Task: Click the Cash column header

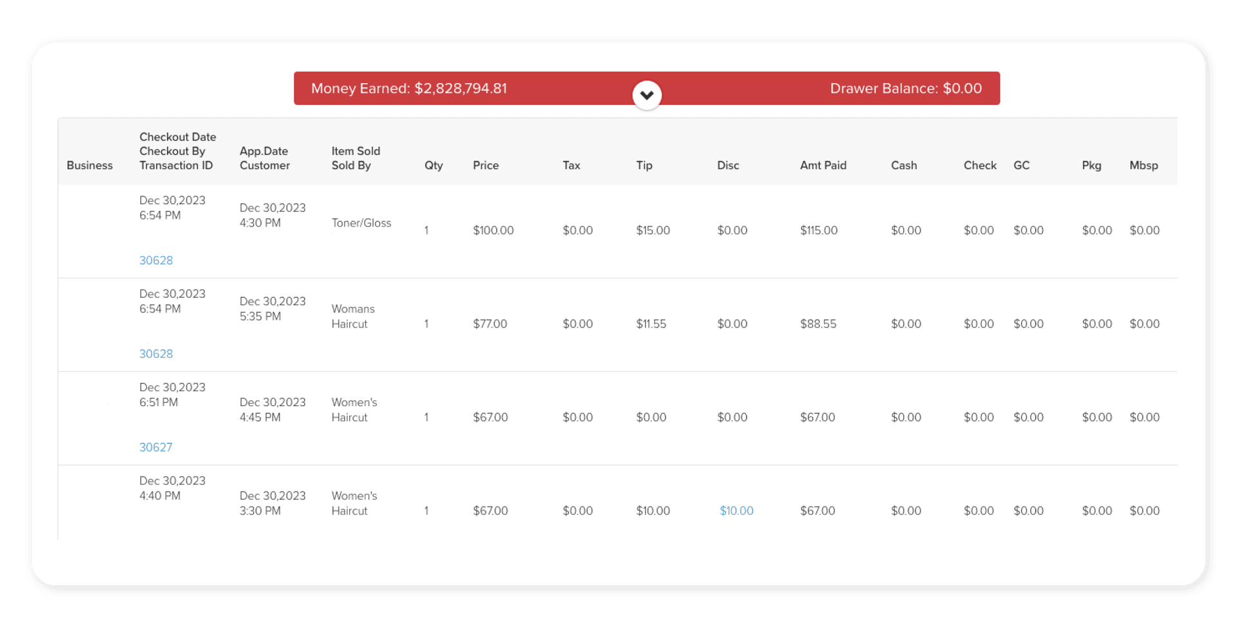Action: (904, 165)
